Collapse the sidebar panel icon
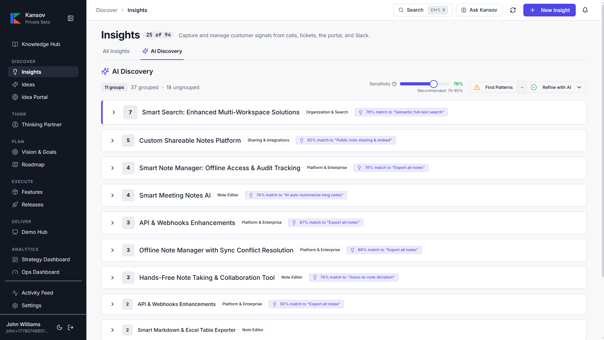This screenshot has height=340, width=604. click(71, 18)
